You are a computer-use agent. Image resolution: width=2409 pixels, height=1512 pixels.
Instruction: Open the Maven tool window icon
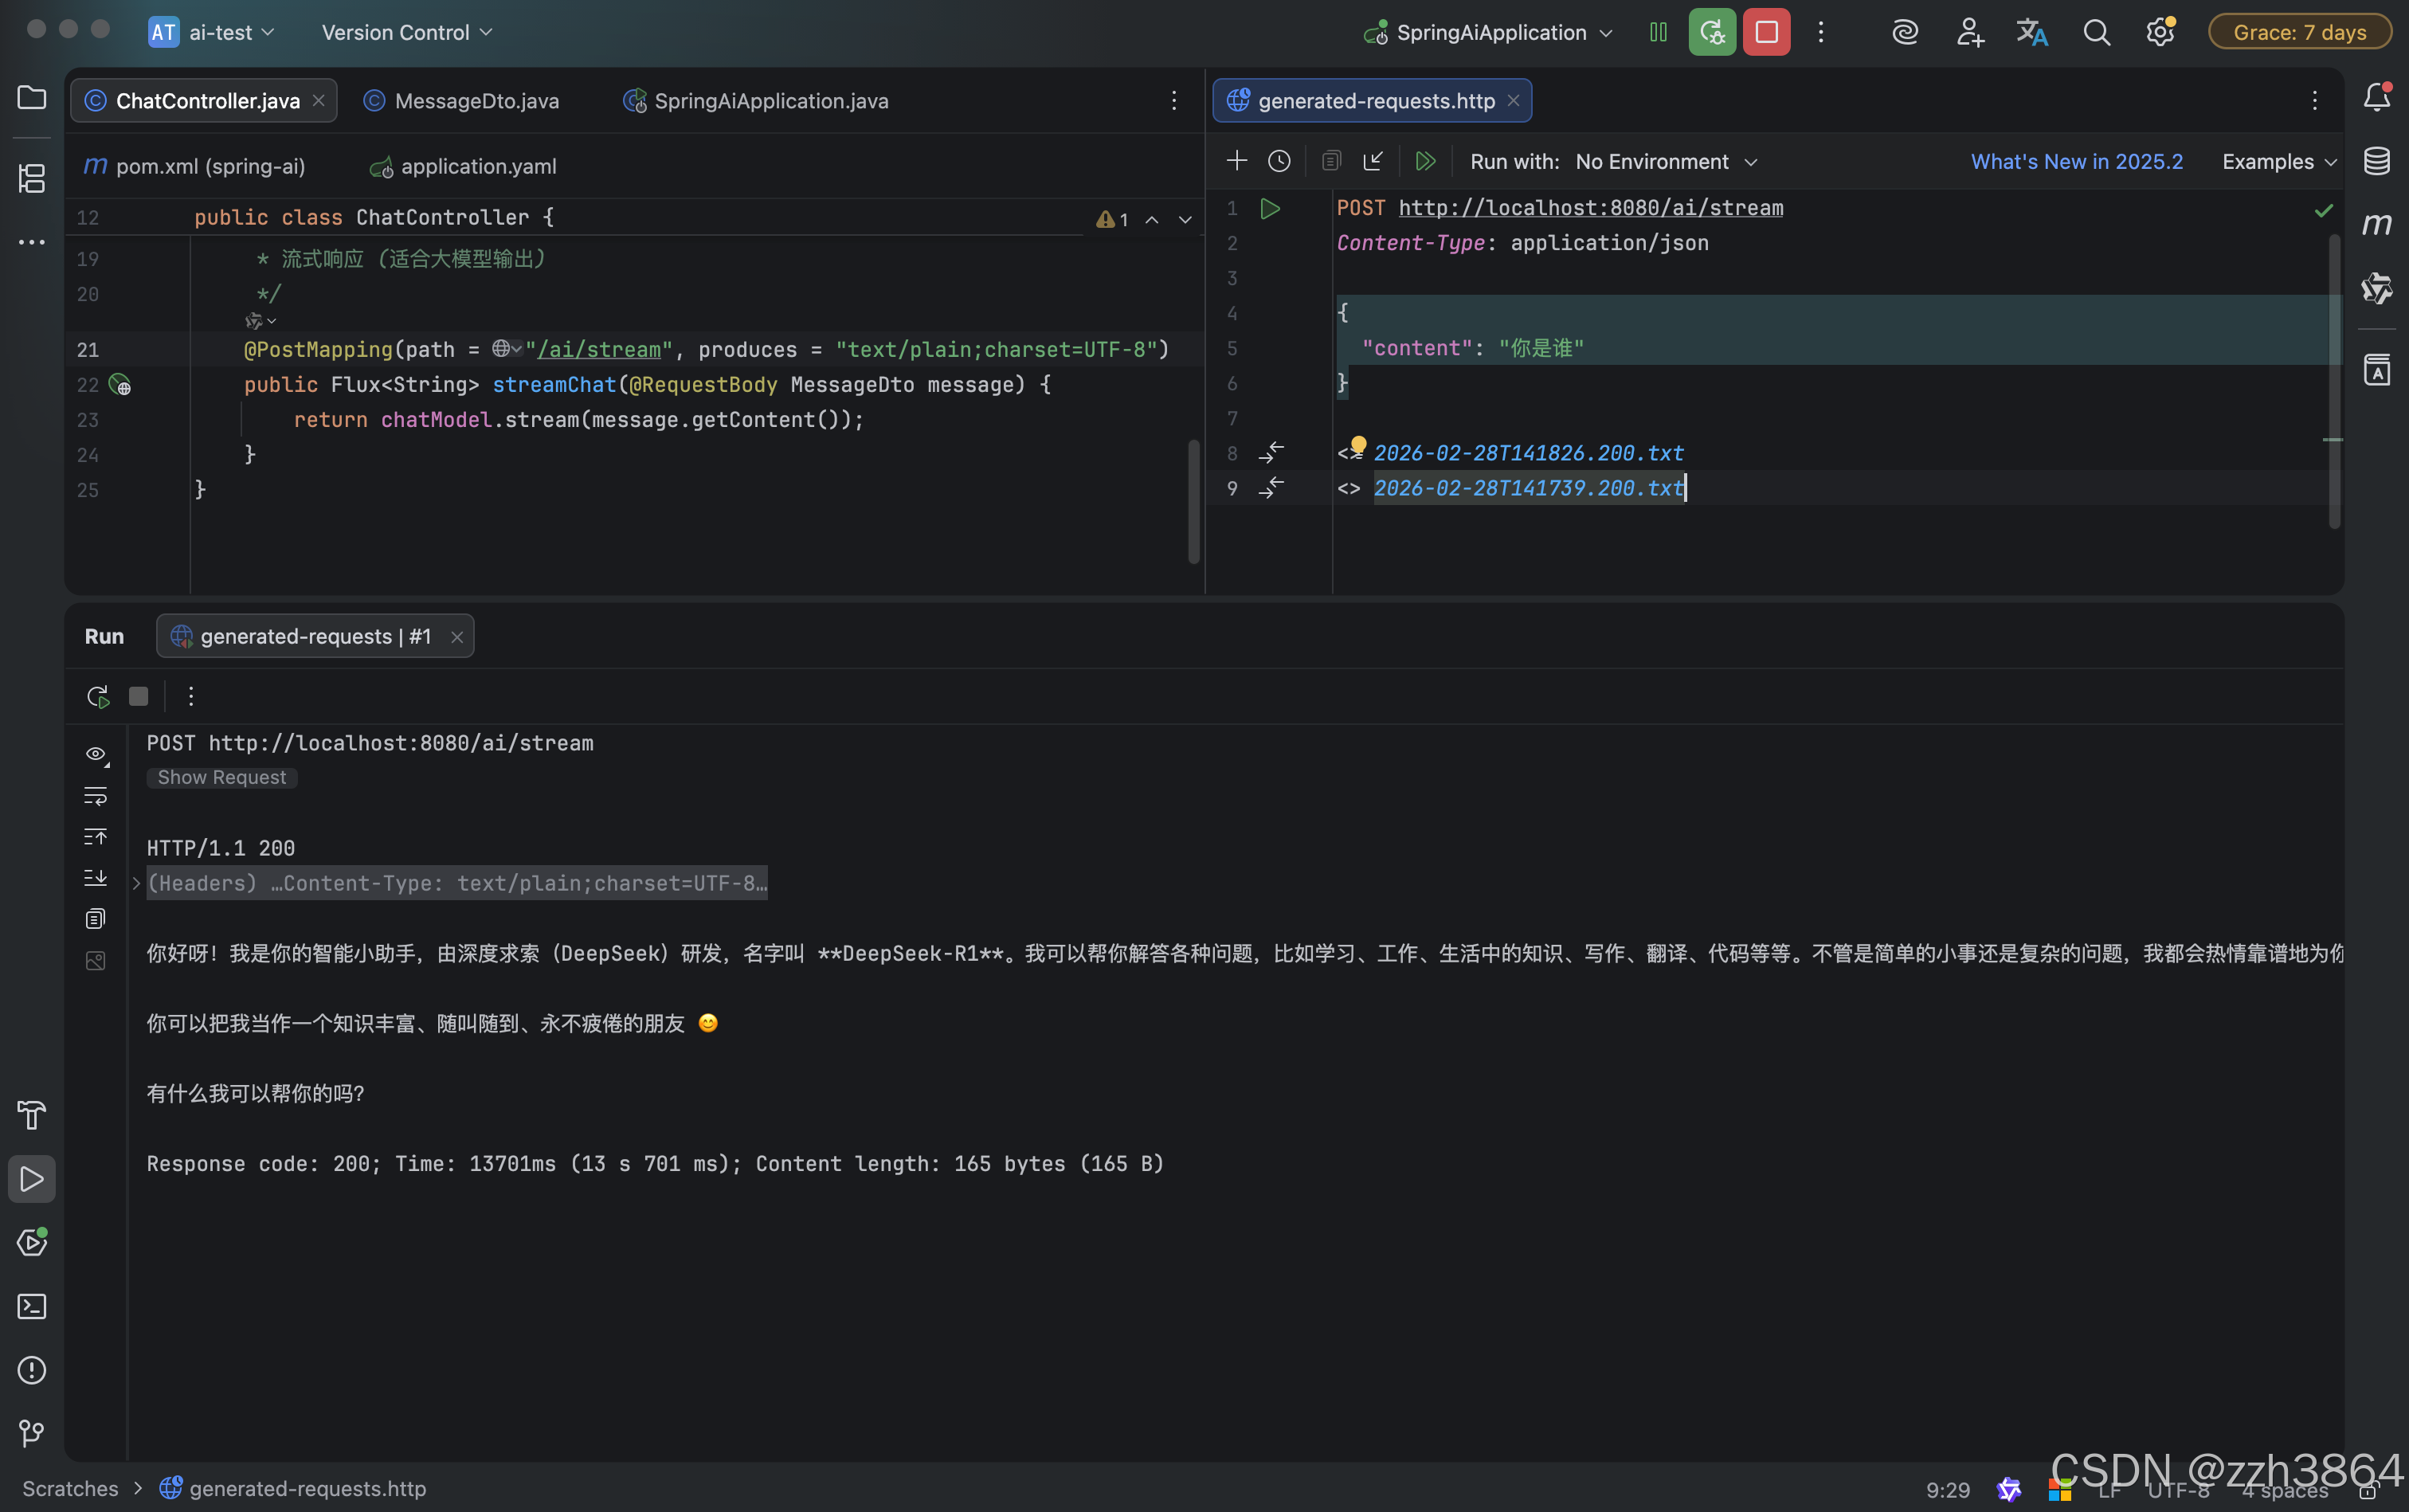coord(2376,224)
